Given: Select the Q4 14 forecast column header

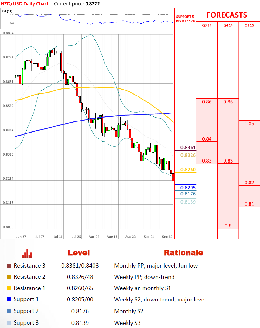Looking at the screenshot, I should point(228,25).
